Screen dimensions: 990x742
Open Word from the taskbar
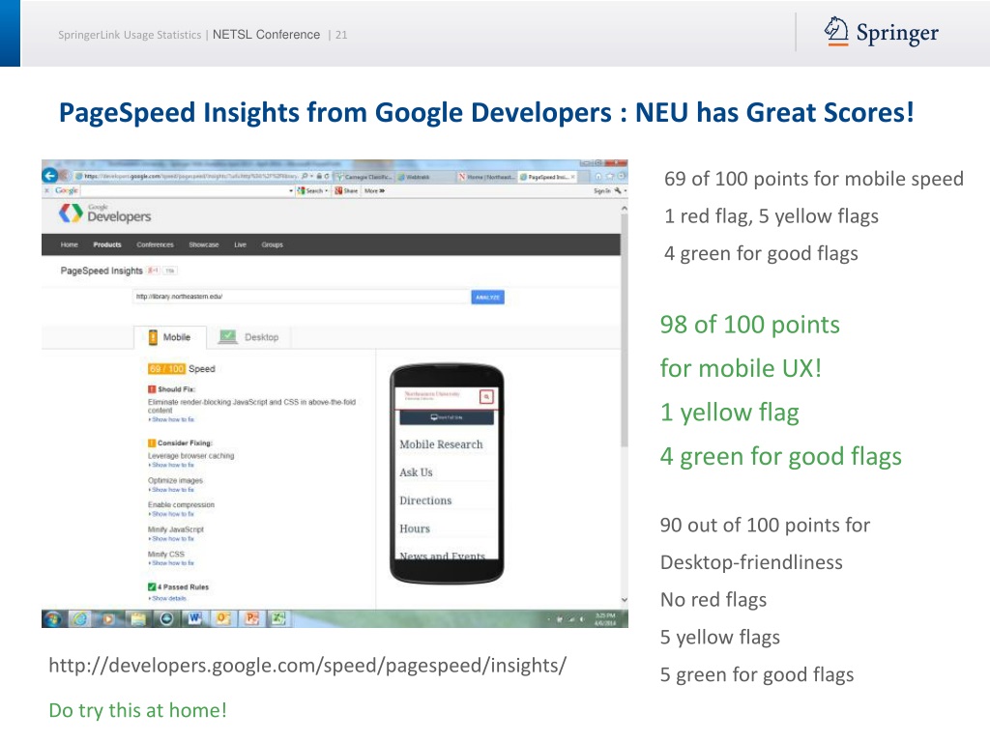coord(194,618)
